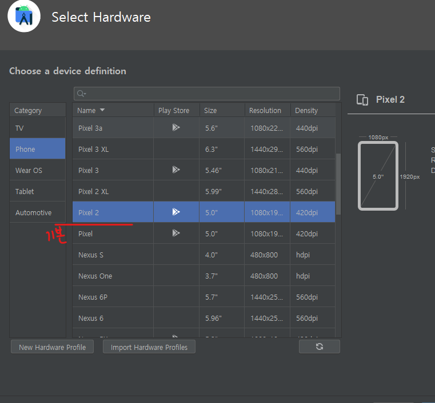Click the 3.7" size cell
This screenshot has height=403, width=435.
(222, 276)
